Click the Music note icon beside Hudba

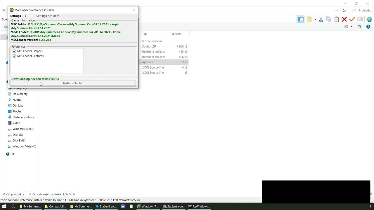[10, 100]
